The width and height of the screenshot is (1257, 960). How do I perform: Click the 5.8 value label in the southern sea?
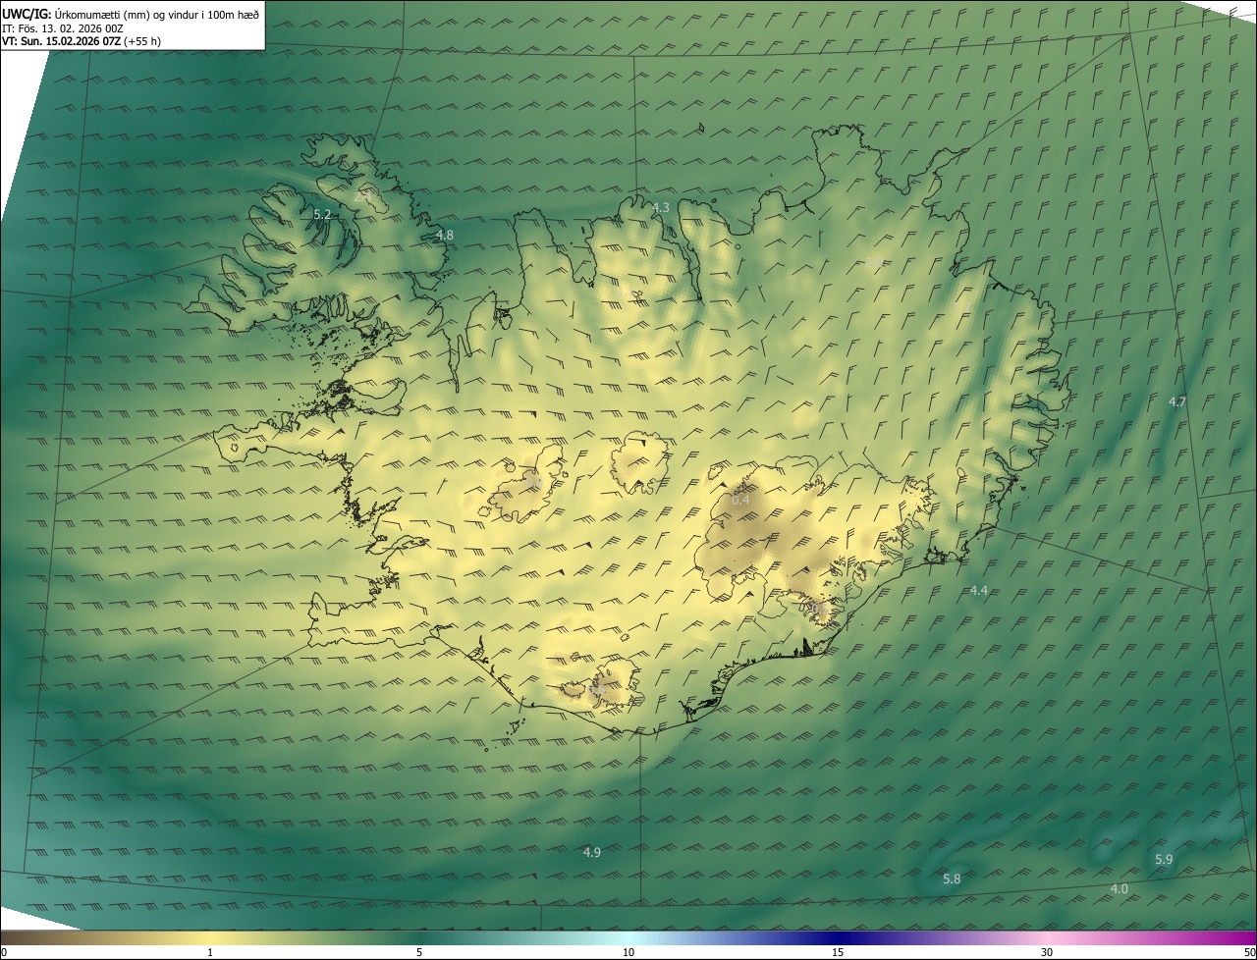[952, 879]
